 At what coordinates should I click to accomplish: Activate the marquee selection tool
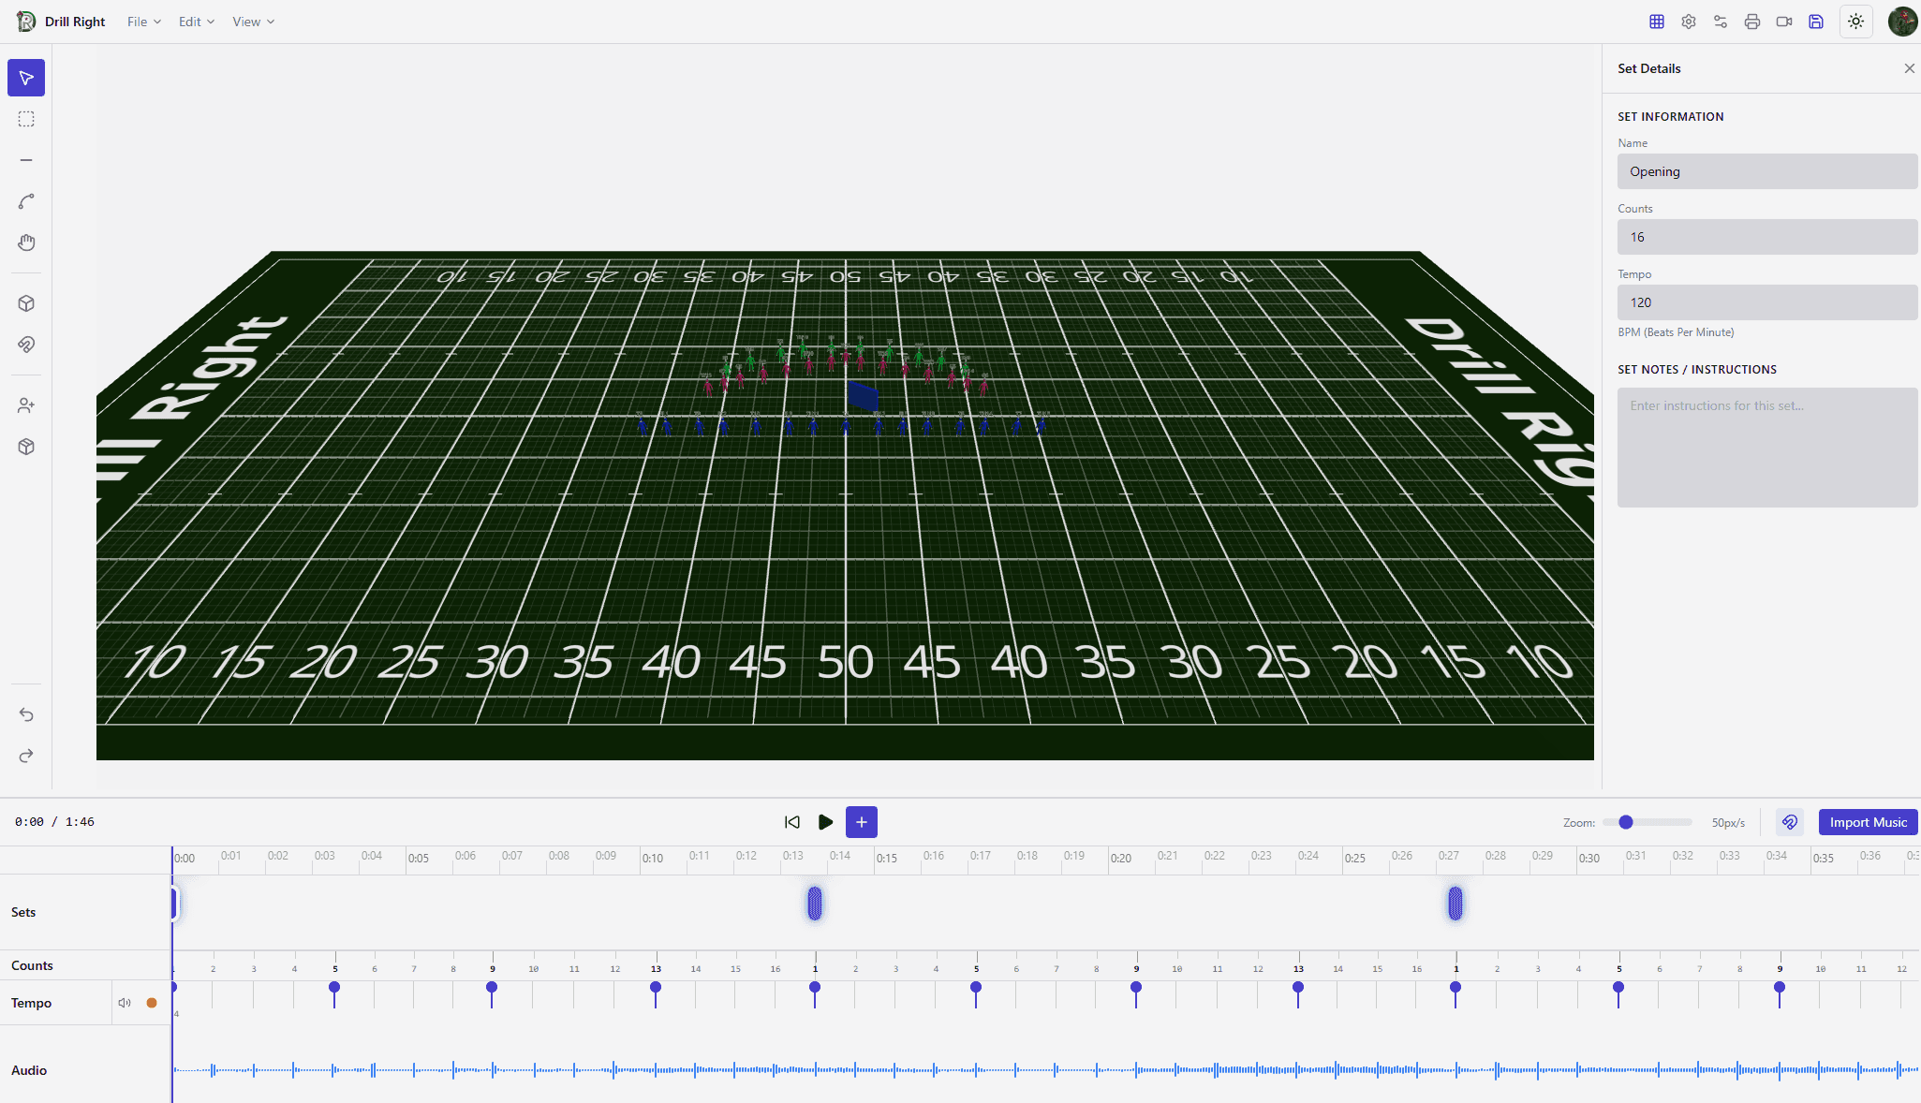coord(26,119)
